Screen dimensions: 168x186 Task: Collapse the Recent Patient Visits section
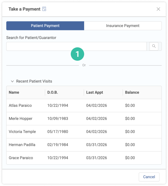pos(12,81)
